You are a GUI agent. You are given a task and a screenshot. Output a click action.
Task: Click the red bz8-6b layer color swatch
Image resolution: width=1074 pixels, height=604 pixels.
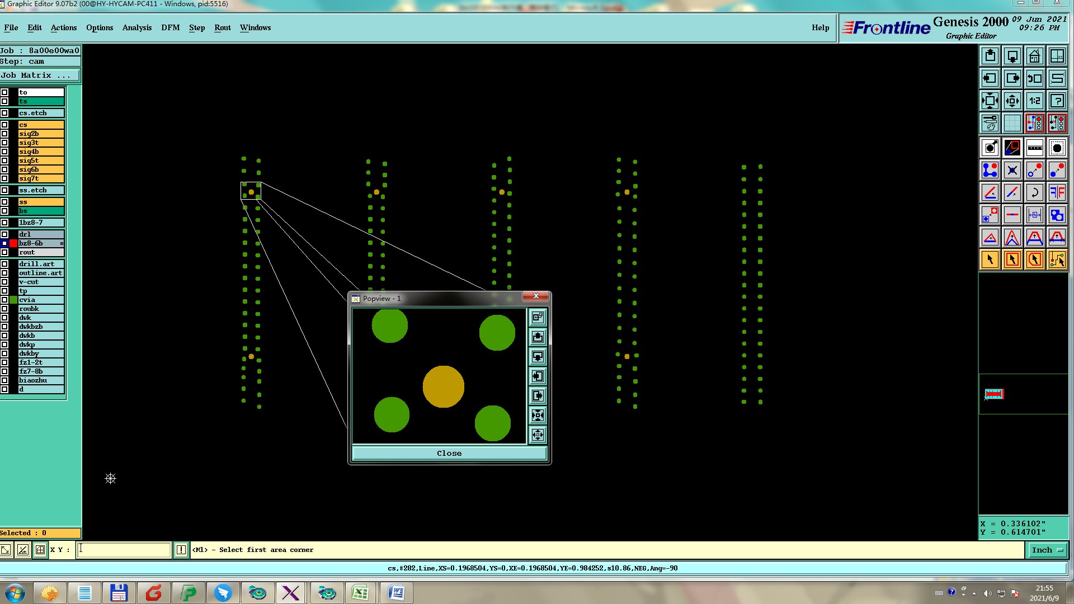pos(13,243)
